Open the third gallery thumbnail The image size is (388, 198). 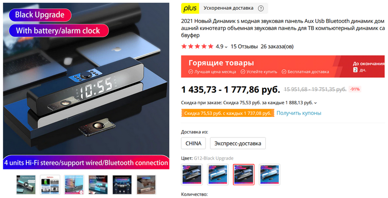(74, 184)
